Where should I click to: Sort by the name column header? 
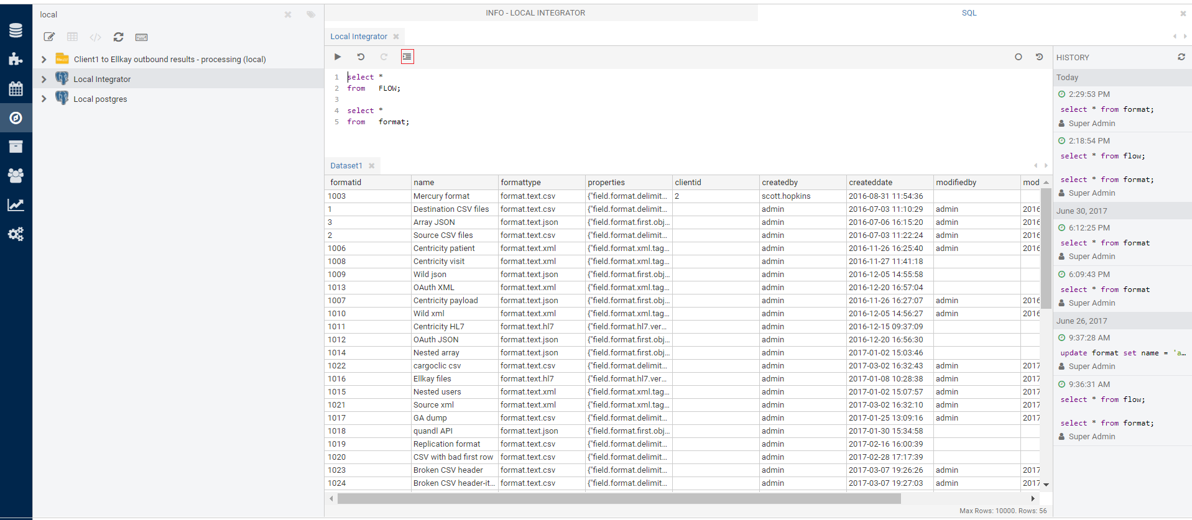[455, 182]
